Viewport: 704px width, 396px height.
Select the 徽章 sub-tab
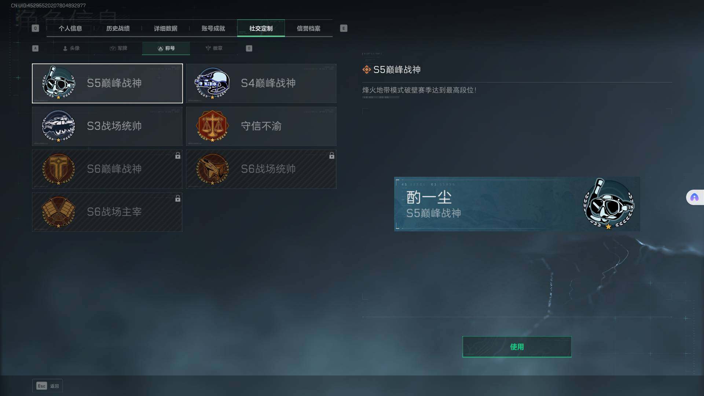[214, 48]
